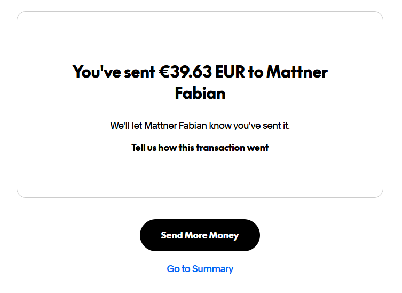Click the word 'Summary' in the blue link
The width and height of the screenshot is (402, 293).
[212, 269]
